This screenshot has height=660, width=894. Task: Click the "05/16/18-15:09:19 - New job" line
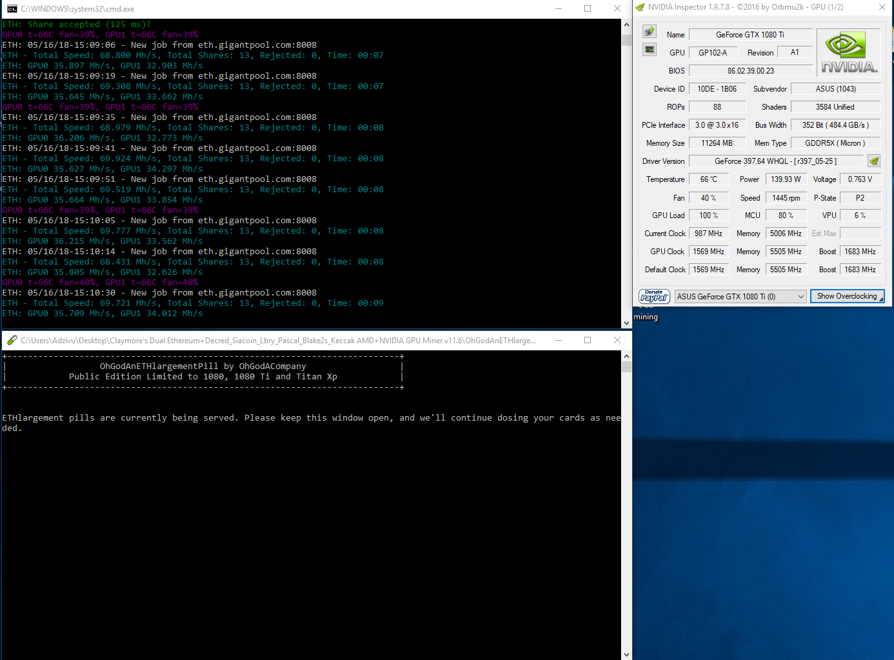click(x=159, y=76)
